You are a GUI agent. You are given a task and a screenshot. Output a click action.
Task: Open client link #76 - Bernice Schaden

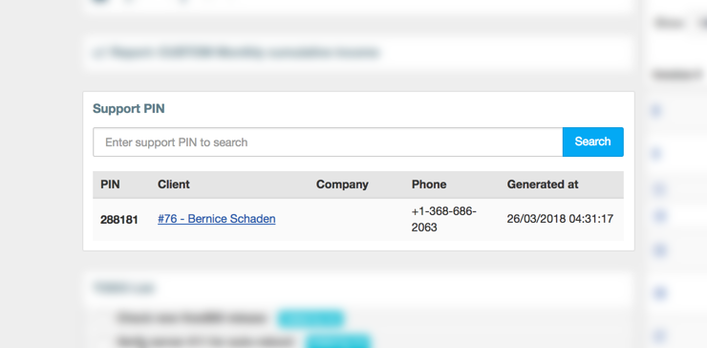tap(217, 219)
